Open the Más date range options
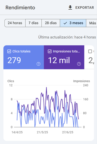 pos(92,23)
